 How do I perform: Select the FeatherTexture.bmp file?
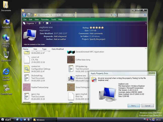coord(27,87)
